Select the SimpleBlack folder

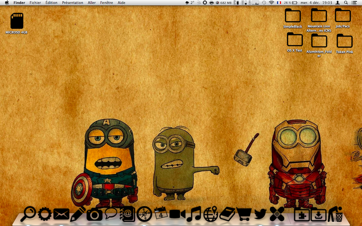click(x=292, y=16)
